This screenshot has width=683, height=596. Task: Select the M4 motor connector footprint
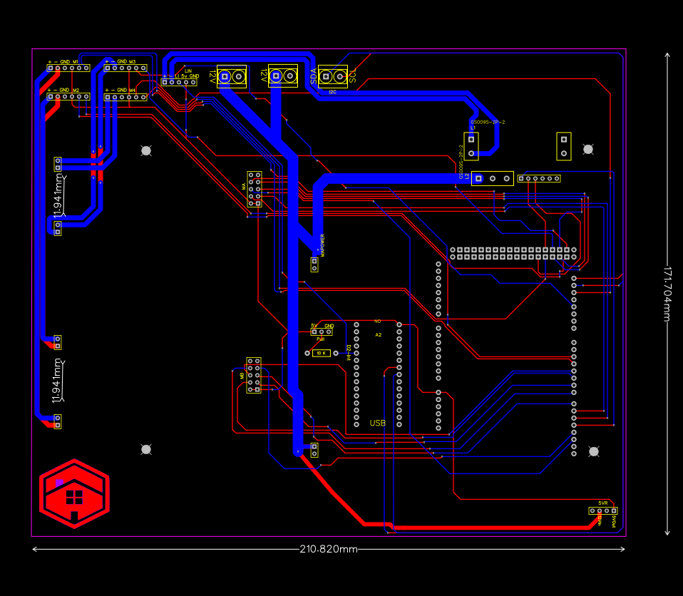(x=126, y=96)
